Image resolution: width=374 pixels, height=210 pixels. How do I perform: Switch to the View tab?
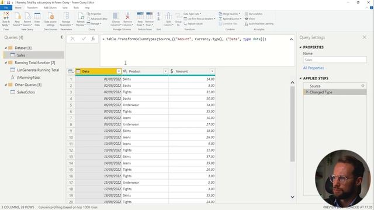[x=65, y=8]
